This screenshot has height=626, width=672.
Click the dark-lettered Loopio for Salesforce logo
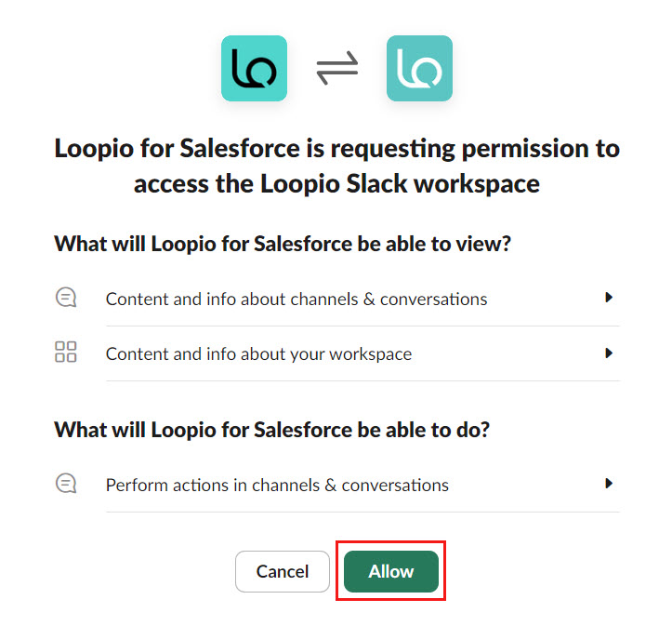tap(254, 68)
